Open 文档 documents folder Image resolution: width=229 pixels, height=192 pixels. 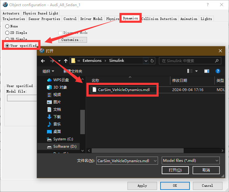point(54,110)
